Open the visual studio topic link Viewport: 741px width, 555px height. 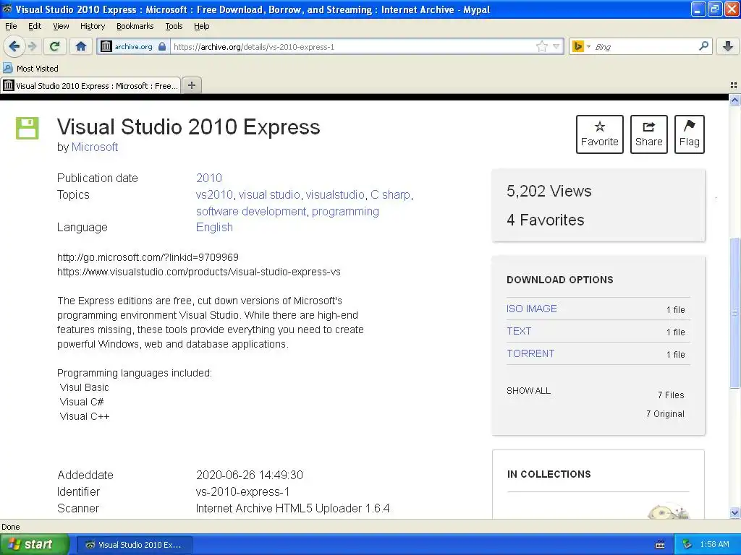tap(269, 194)
